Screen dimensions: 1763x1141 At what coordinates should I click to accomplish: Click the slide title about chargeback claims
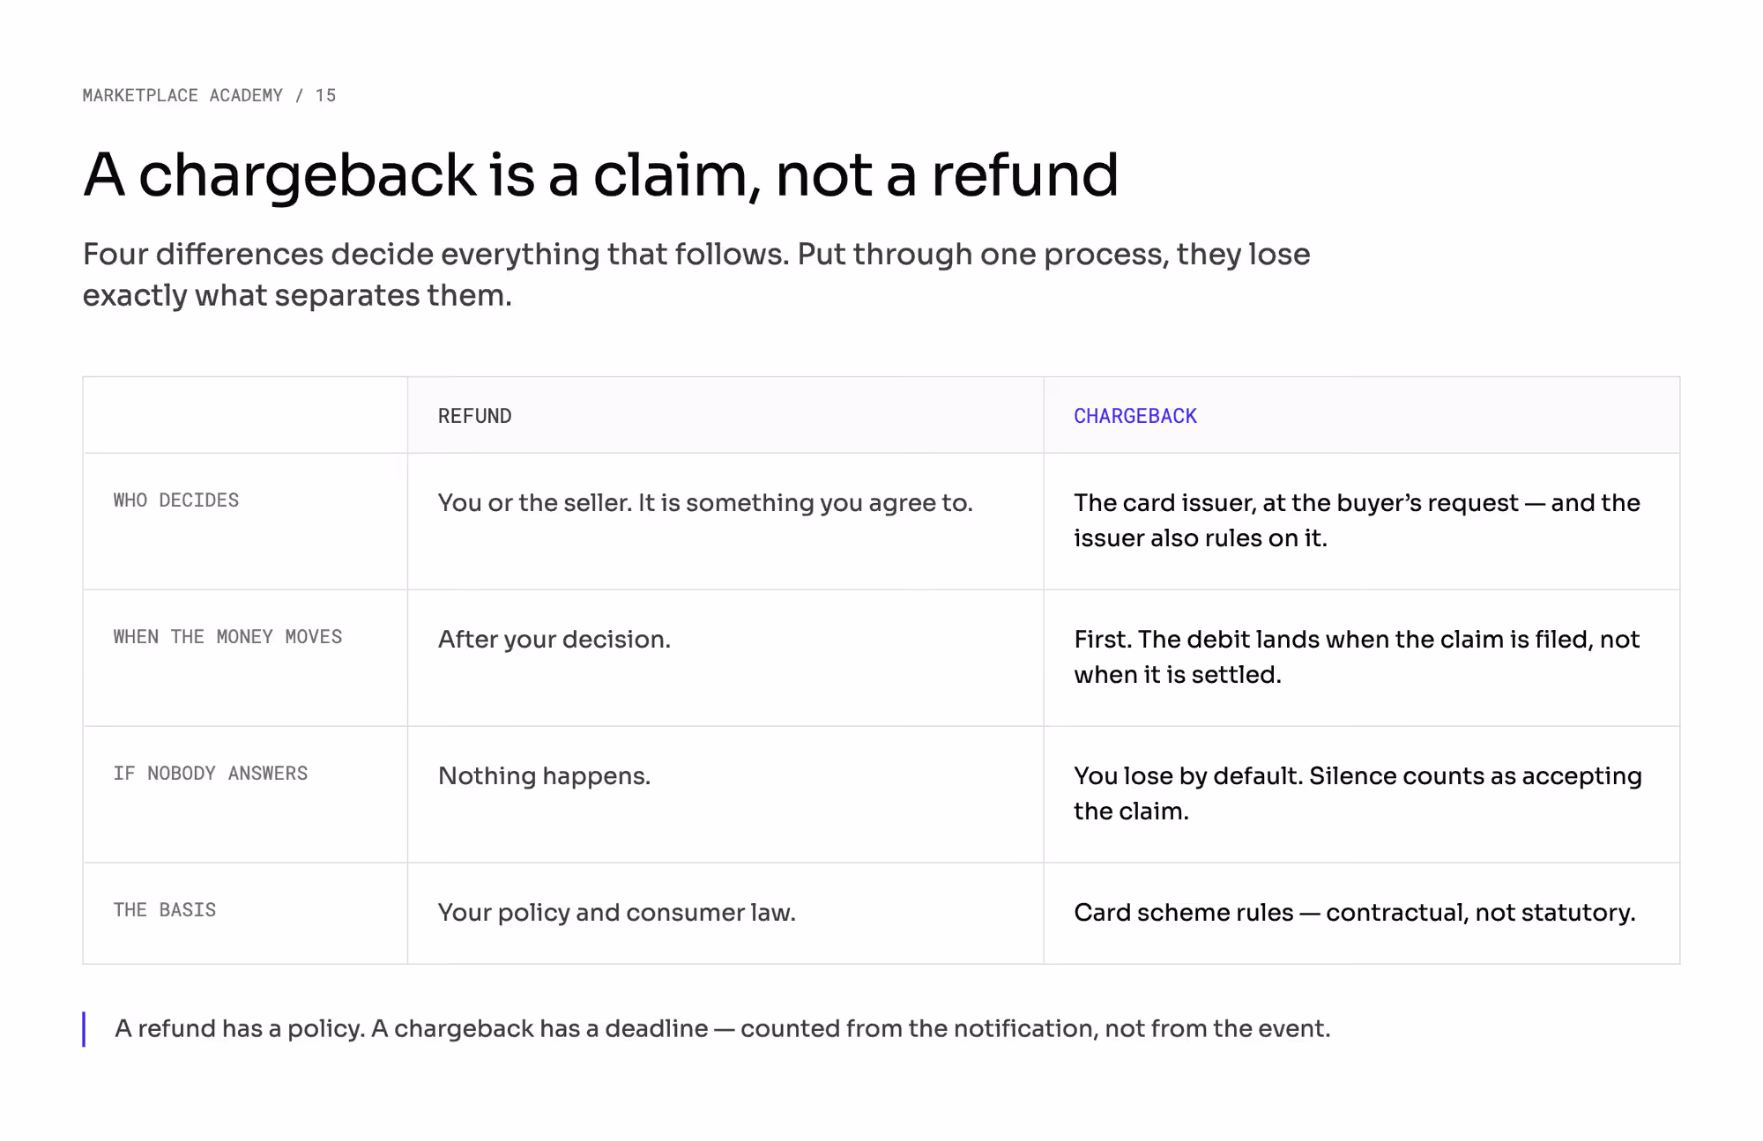click(600, 174)
